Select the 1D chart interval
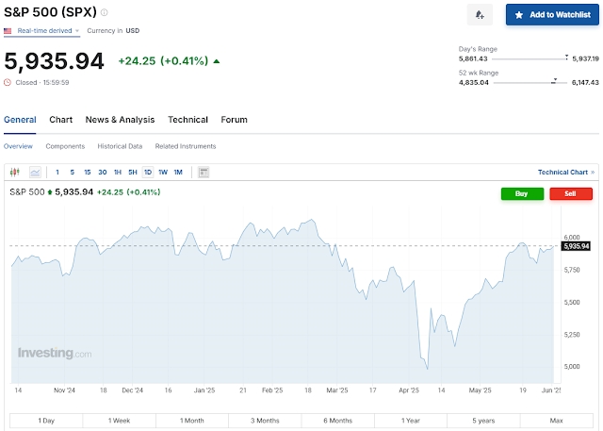The image size is (603, 431). pos(148,172)
